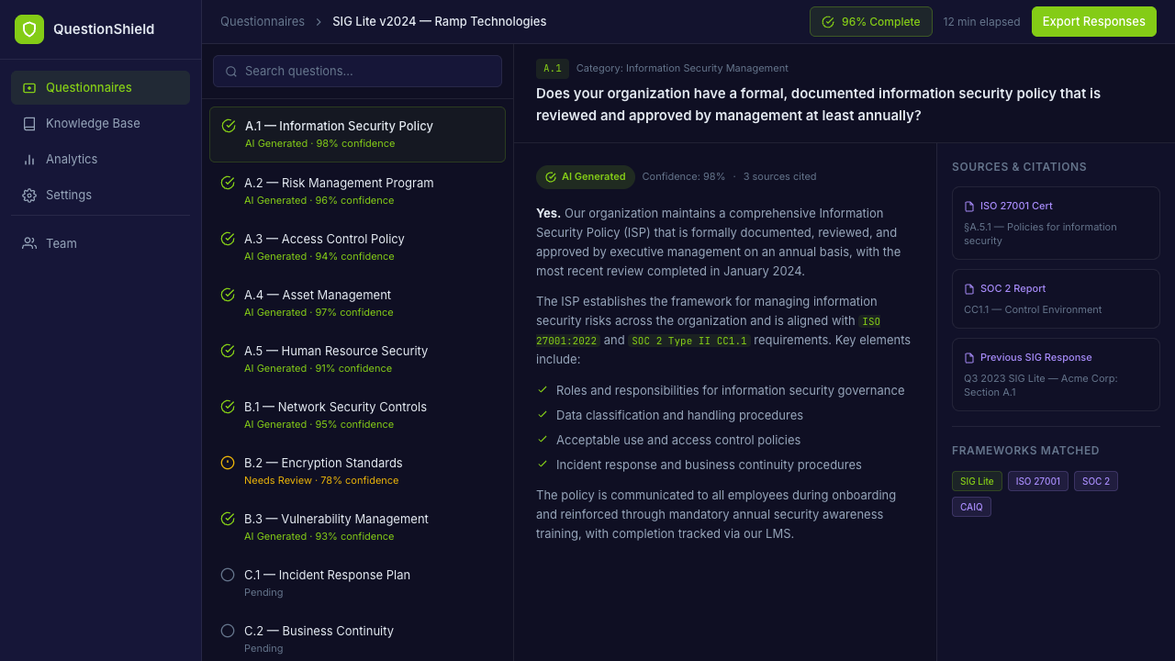The image size is (1175, 661).
Task: Select the CAIQ framework tag
Action: pyautogui.click(x=971, y=507)
